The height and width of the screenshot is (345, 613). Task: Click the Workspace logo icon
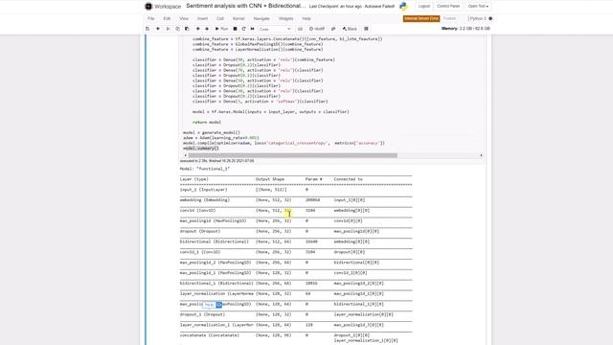(148, 7)
